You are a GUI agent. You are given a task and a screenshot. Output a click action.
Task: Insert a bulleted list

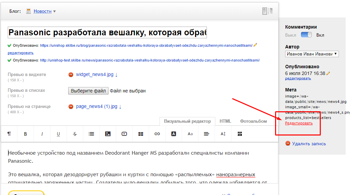pyautogui.click(x=91, y=134)
